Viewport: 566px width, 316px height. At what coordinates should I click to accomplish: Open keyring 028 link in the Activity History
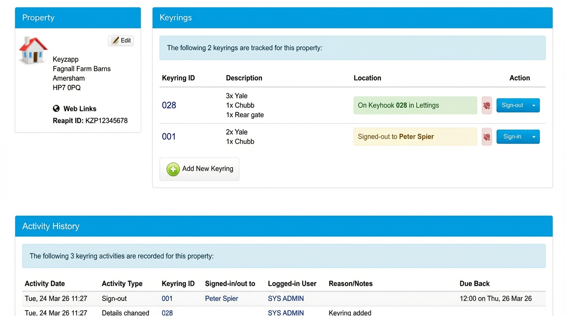[x=167, y=313]
